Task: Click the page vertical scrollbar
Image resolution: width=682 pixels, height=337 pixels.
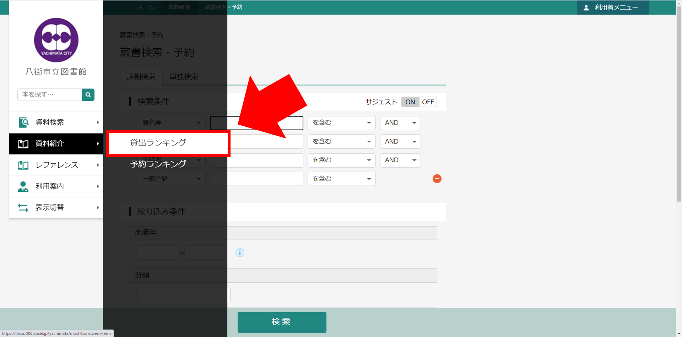Action: tap(679, 104)
